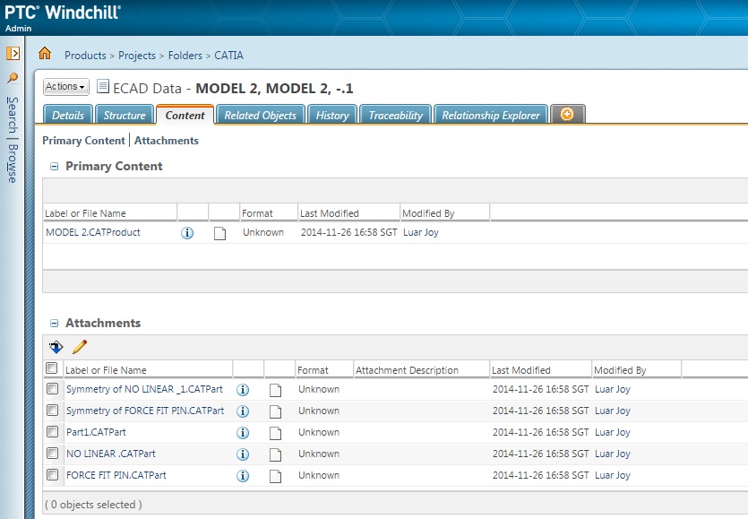748x519 pixels.
Task: Open info icon for MODEL 2.CATProduct
Action: point(187,233)
